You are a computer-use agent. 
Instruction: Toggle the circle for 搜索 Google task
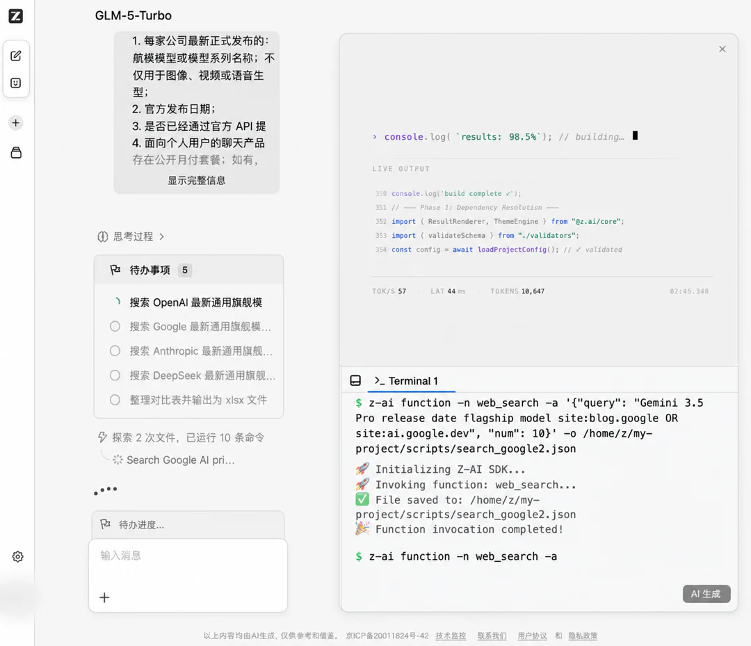[x=115, y=327]
